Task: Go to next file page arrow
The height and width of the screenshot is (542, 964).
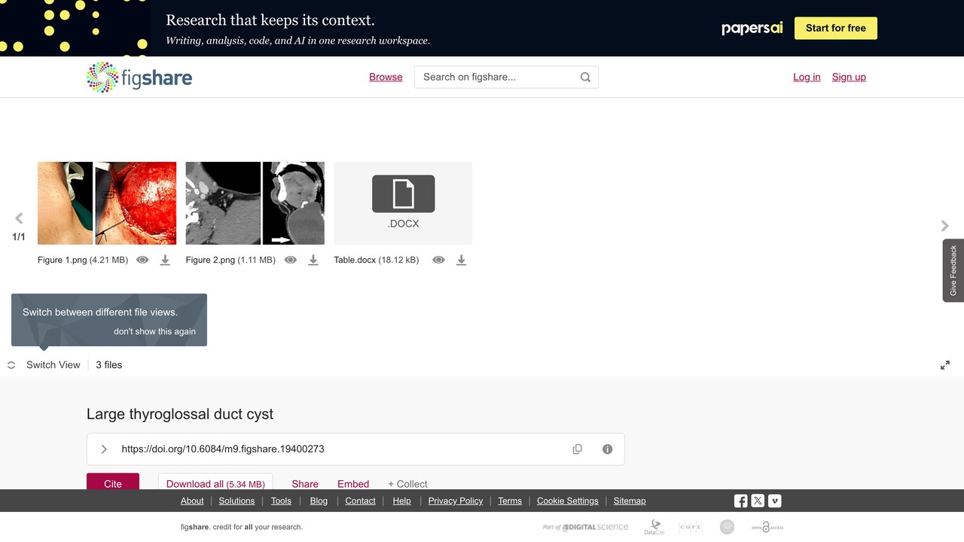Action: tap(945, 226)
